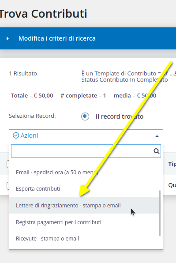Click the Totale – € 50,00 value
176x263 pixels.
[x=32, y=96]
